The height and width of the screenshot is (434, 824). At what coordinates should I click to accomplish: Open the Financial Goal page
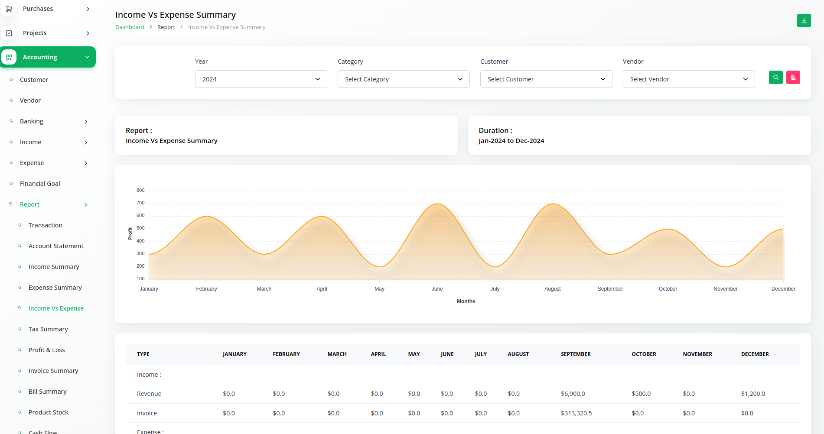[40, 184]
